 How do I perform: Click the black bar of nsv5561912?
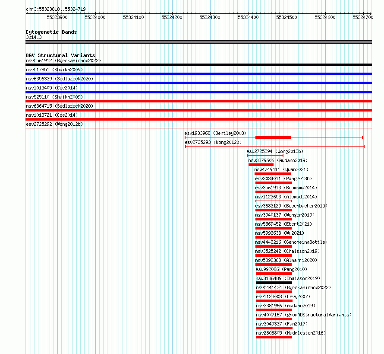coord(198,65)
